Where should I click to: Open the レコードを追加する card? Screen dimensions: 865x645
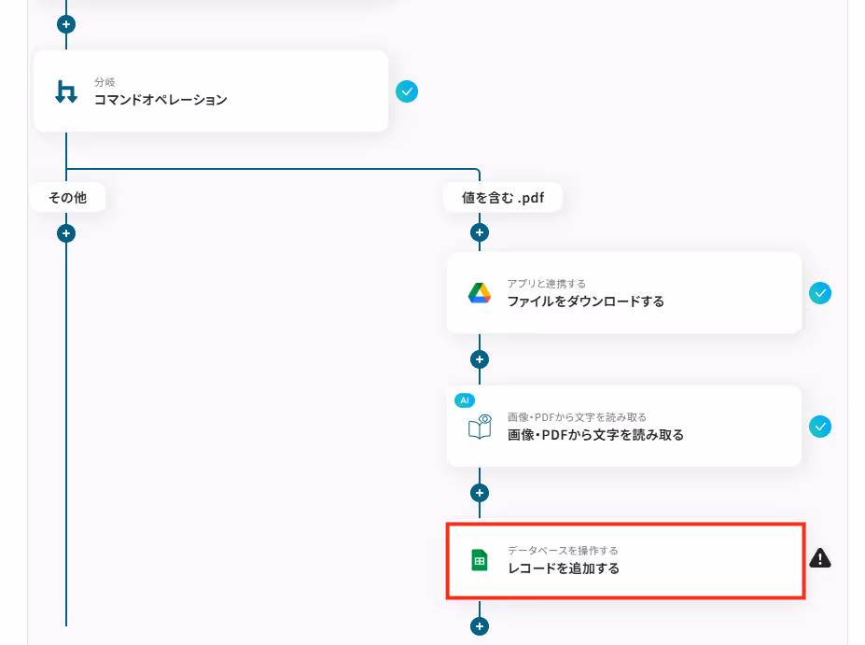[x=625, y=561]
